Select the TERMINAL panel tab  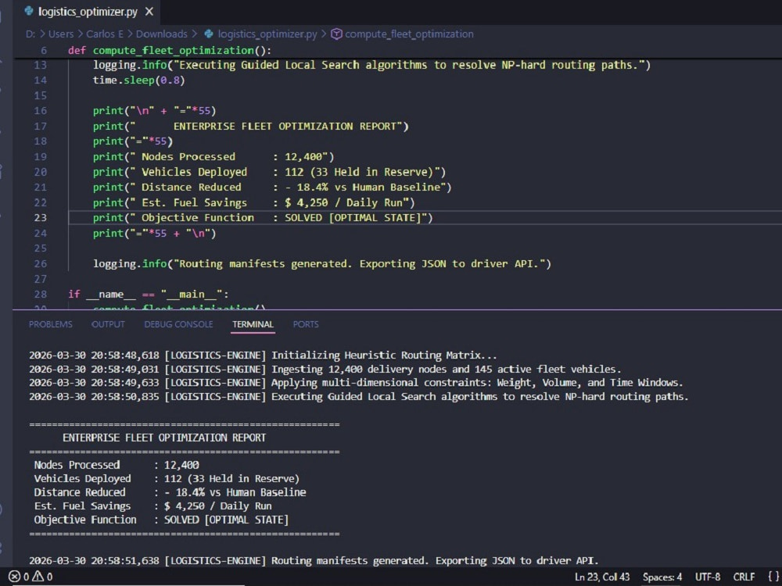253,324
